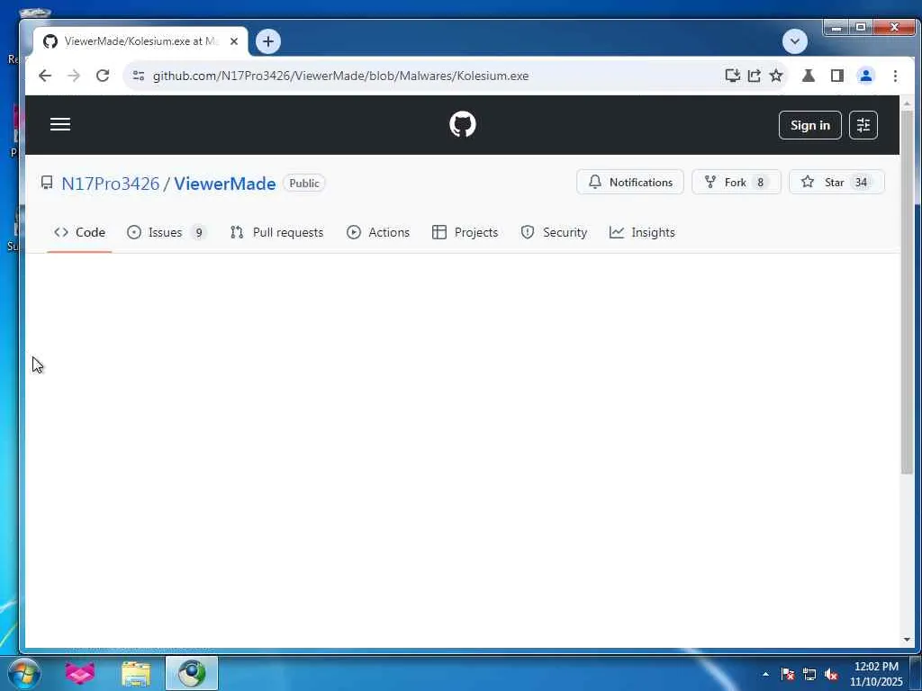
Task: Click the Notifications bell button
Action: 629,182
